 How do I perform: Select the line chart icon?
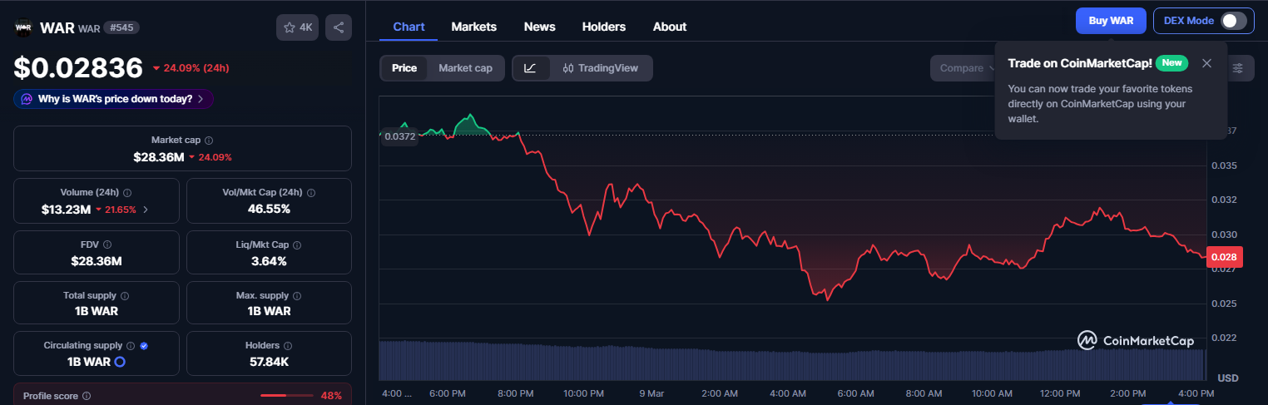pos(530,68)
